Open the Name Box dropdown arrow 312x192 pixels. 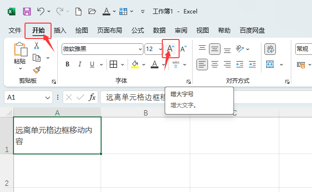coord(48,98)
